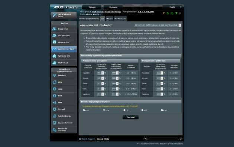Open the Polski language dropdown
234x147 pixels.
(x=173, y=7)
